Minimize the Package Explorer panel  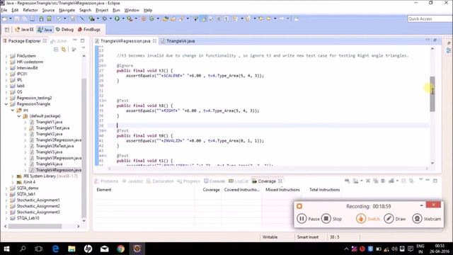pyautogui.click(x=75, y=40)
